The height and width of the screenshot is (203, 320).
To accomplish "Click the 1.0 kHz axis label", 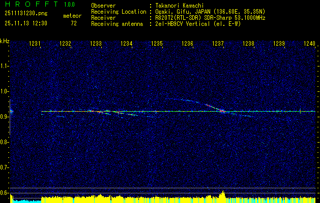I will 4,92.
